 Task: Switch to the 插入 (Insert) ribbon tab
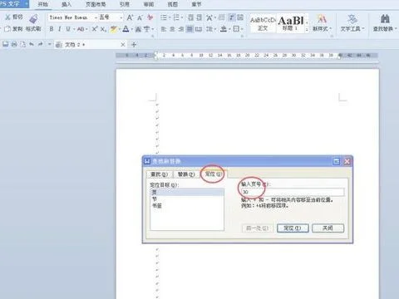coord(66,4)
